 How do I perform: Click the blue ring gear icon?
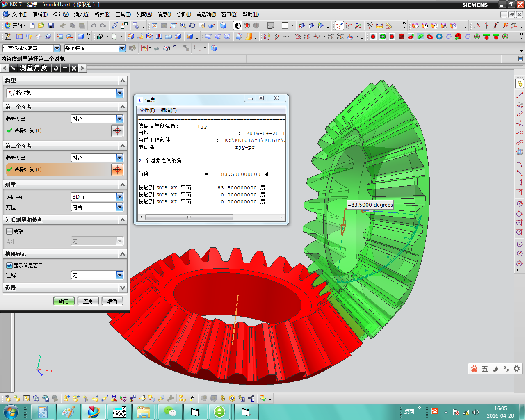coord(439,37)
